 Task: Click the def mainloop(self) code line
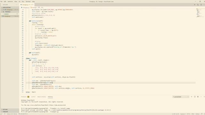(36, 21)
